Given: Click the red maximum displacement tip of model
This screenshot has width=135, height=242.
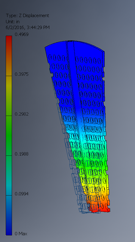Looking at the screenshot, I should coord(99,209).
